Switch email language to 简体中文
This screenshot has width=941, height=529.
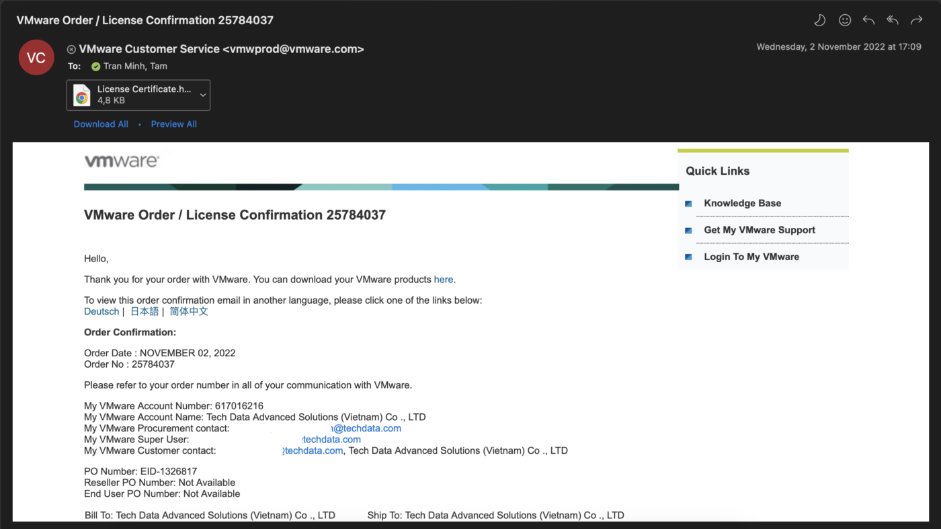pos(189,312)
